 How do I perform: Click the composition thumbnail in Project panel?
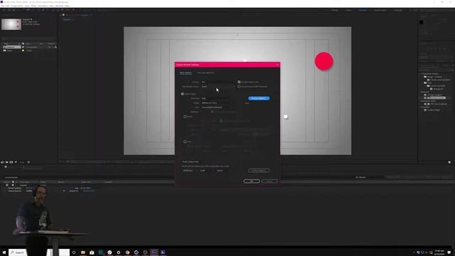tap(11, 24)
